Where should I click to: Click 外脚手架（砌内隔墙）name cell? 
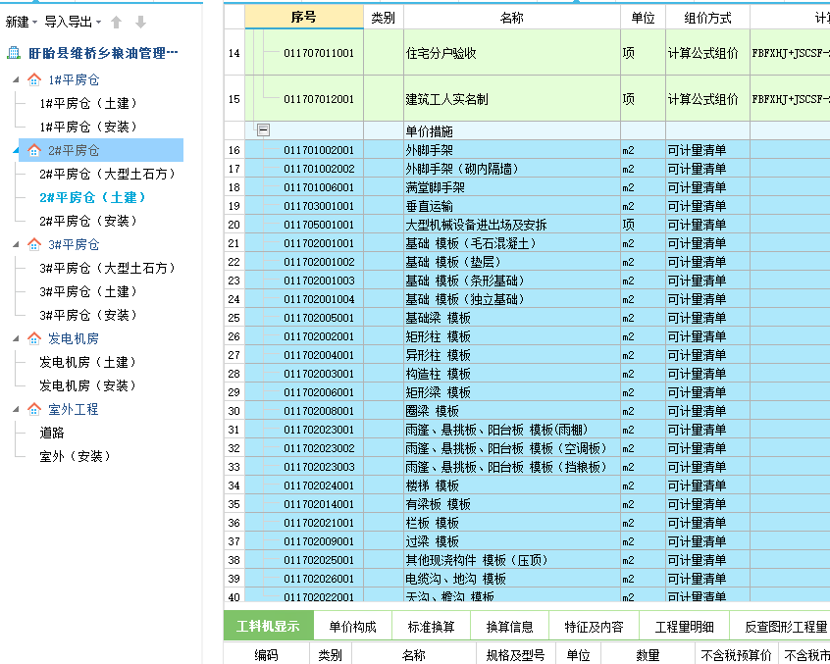click(512, 169)
